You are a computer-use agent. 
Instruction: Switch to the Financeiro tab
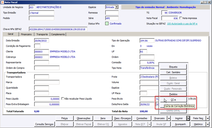(x=26, y=34)
